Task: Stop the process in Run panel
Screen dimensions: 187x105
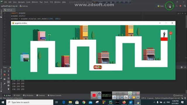Action: point(5,75)
